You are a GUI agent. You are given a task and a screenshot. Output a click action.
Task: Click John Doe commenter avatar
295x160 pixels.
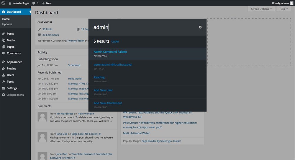click(x=42, y=137)
